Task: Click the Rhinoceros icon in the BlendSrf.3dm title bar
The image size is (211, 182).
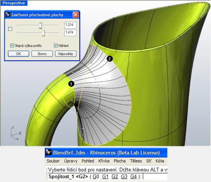Action: (49, 152)
